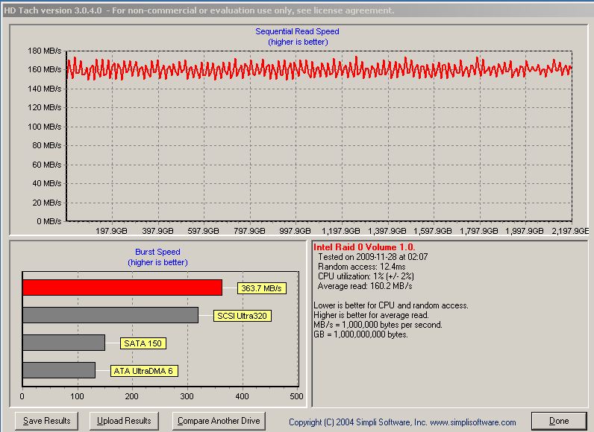Click the GB = 1,000,000,000 bytes definition
The image size is (594, 432).
[x=360, y=334]
